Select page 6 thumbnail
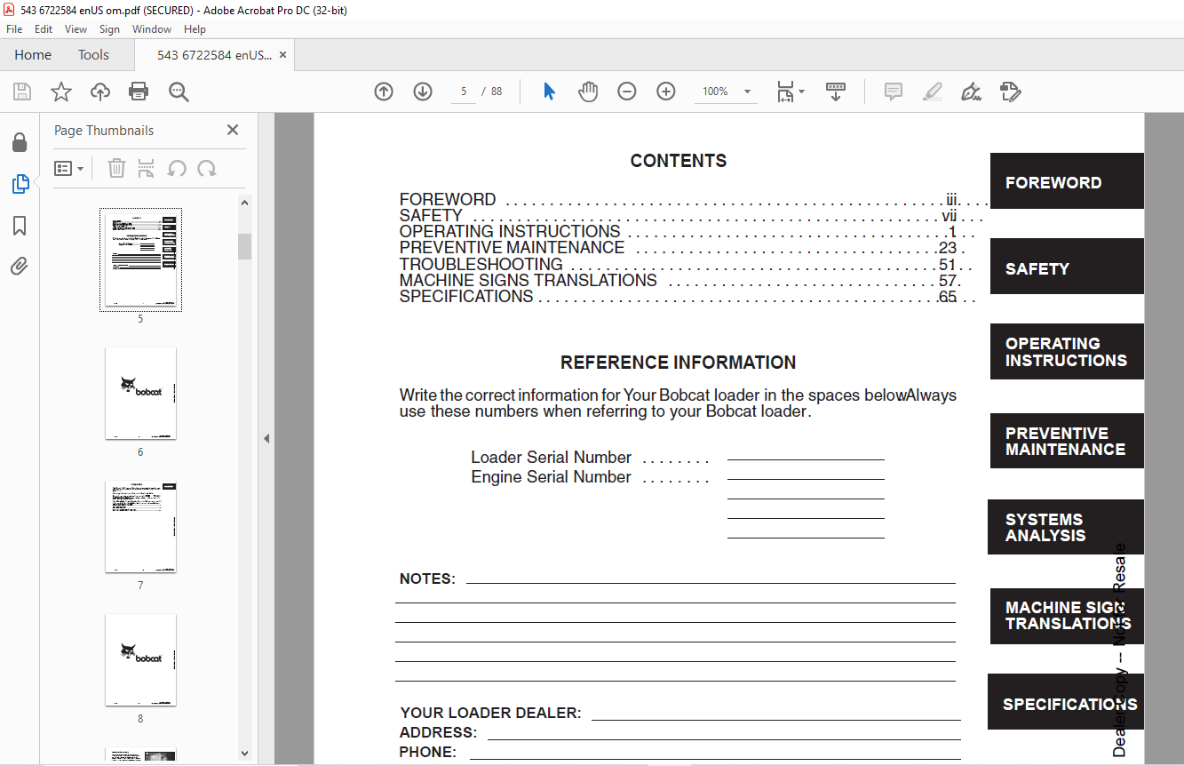This screenshot has height=766, width=1184. 140,393
